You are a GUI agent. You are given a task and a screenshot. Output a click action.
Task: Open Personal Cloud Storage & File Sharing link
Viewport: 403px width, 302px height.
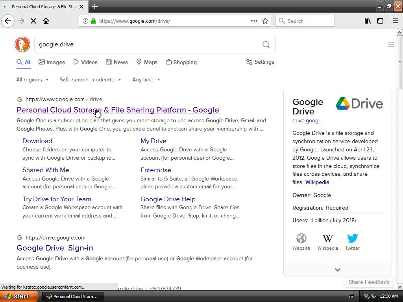118,110
